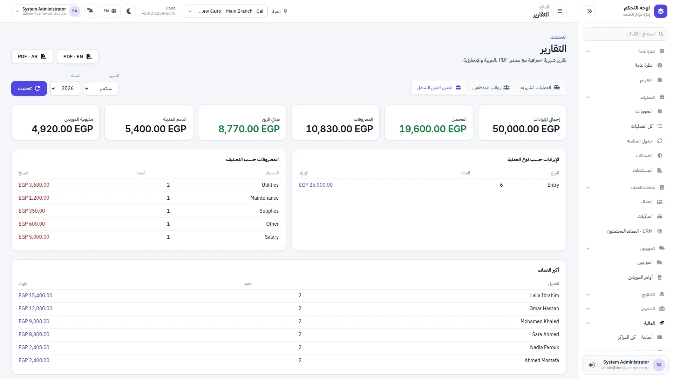Open the year dropdown showing 2026
673x379 pixels.
(65, 88)
